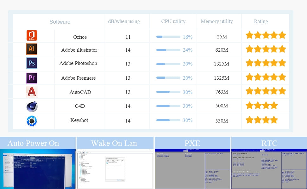This screenshot has width=307, height=189.
Task: Open the PXE BIOS screenshot thumbnail
Action: 192,169
